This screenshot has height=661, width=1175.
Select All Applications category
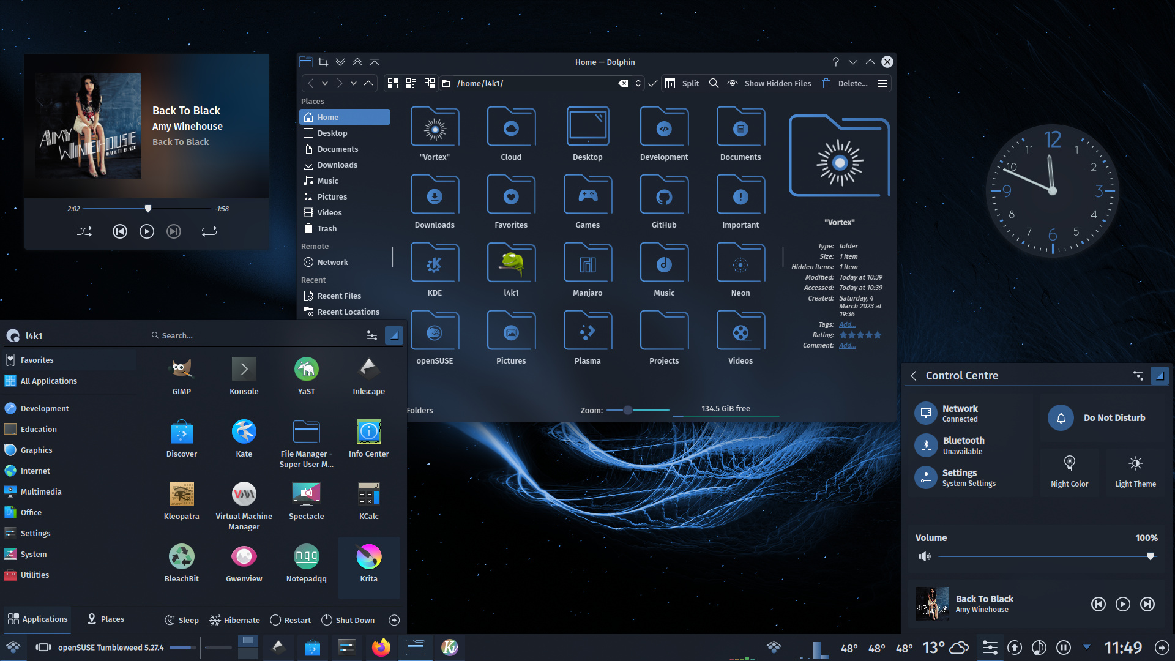click(x=70, y=381)
